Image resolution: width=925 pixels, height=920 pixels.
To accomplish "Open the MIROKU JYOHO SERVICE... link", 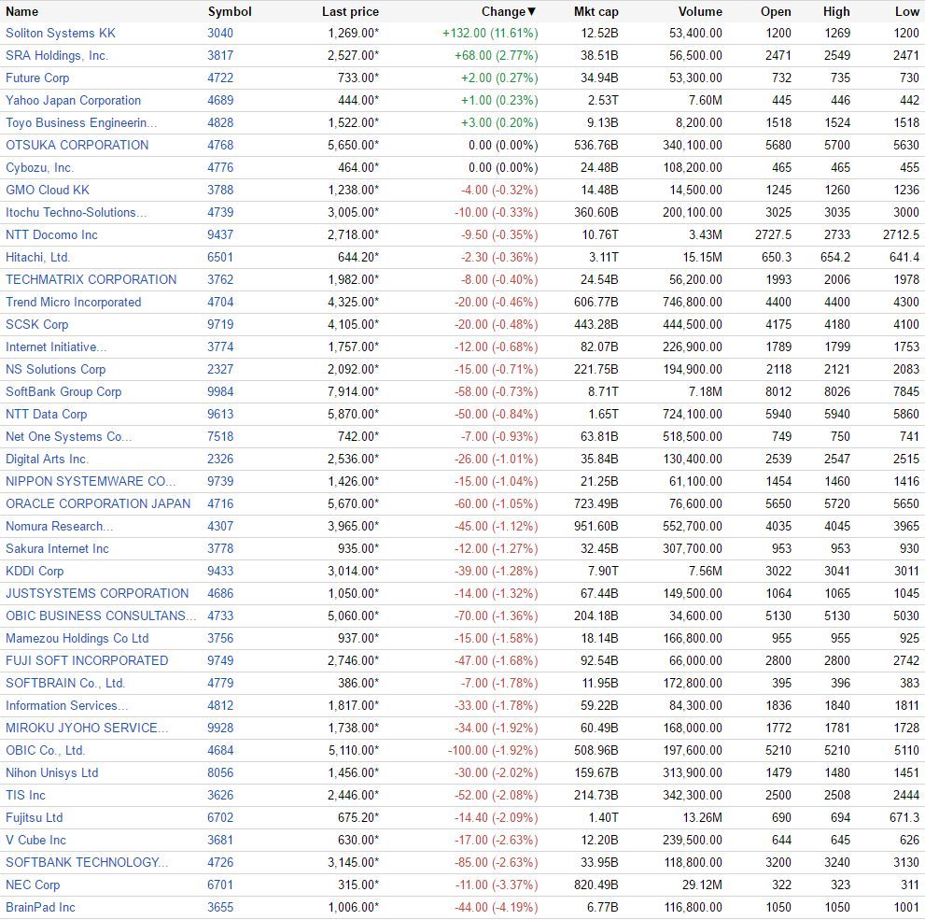I will (88, 729).
